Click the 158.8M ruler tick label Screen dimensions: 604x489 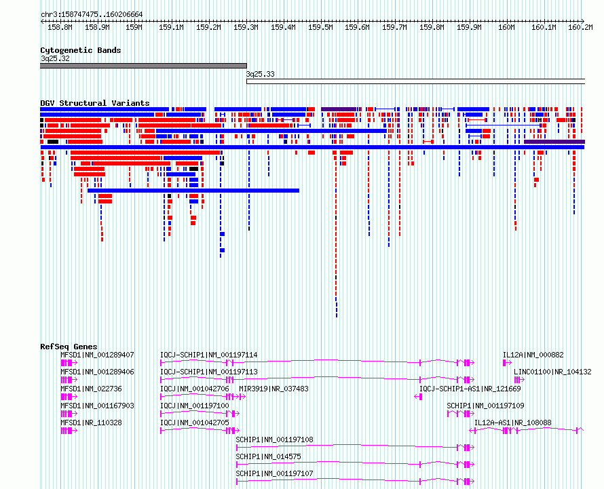click(x=60, y=27)
